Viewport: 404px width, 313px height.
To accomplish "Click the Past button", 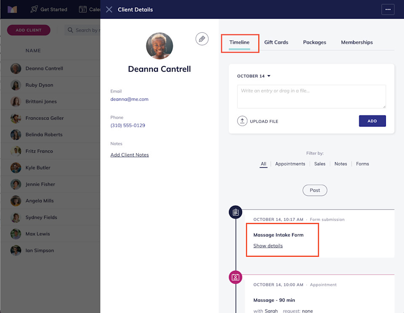I will (x=315, y=190).
